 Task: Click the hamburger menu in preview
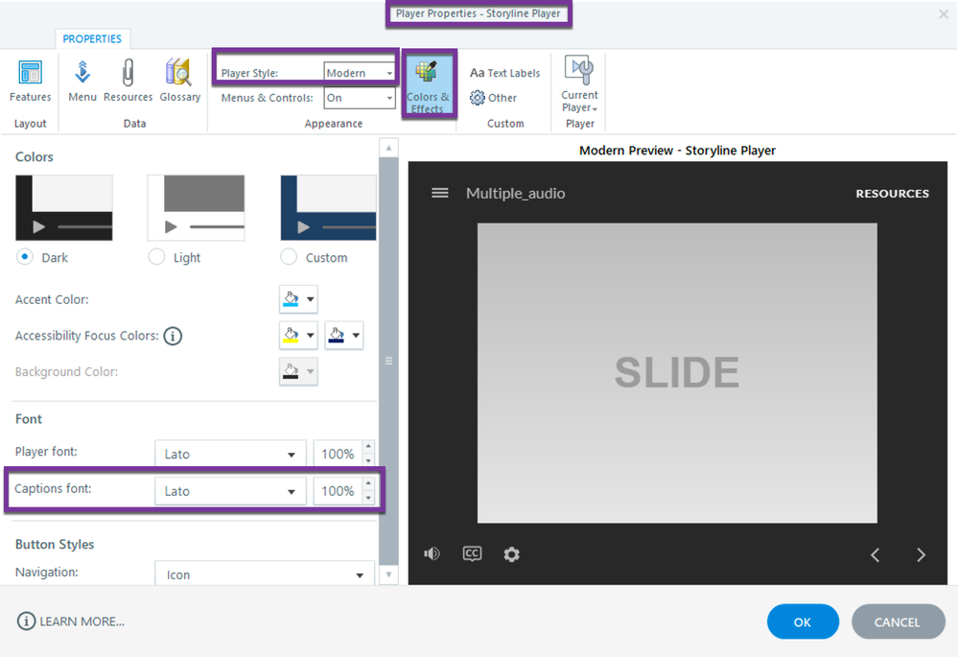click(440, 193)
